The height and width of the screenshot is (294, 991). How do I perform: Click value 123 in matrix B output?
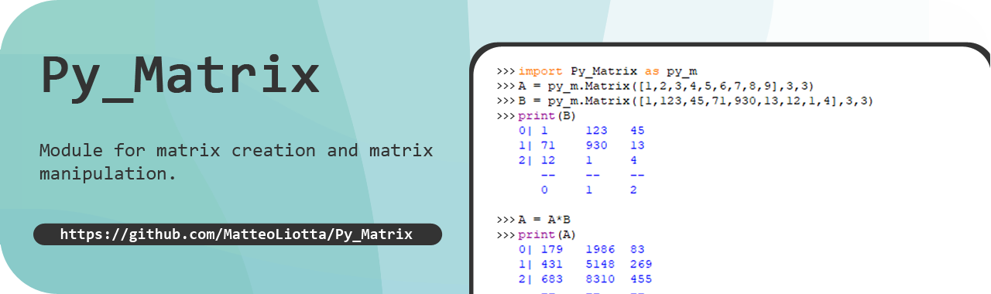click(596, 131)
